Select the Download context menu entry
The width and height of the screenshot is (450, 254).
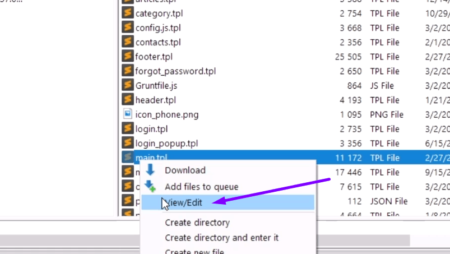click(x=185, y=170)
